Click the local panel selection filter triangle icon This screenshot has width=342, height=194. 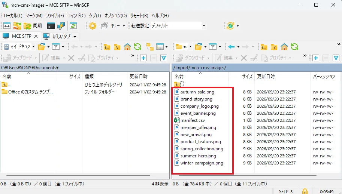pyautogui.click(x=164, y=58)
